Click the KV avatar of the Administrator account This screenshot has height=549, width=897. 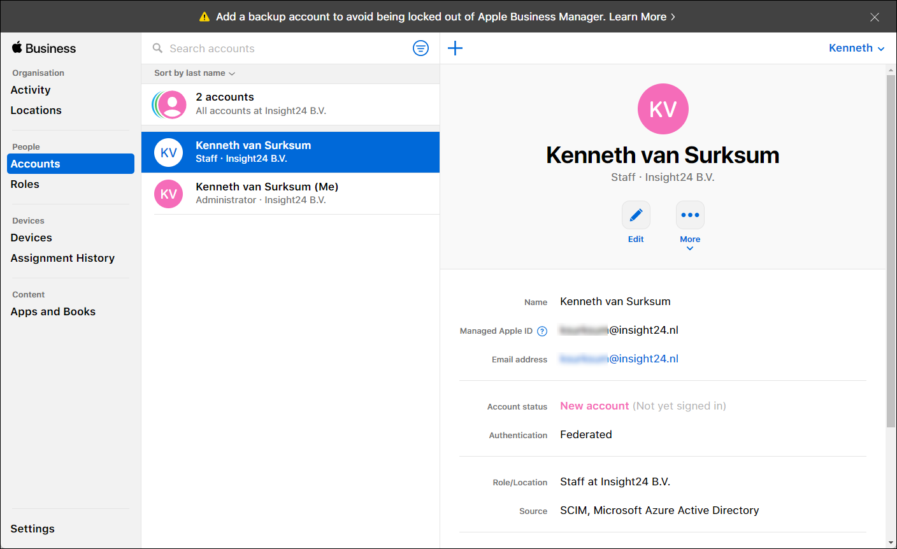(169, 194)
